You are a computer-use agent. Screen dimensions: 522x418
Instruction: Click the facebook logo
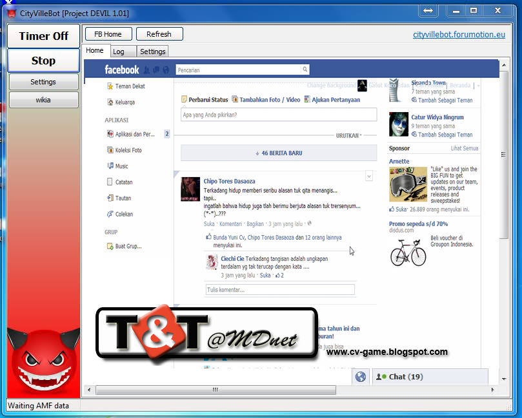pyautogui.click(x=122, y=70)
